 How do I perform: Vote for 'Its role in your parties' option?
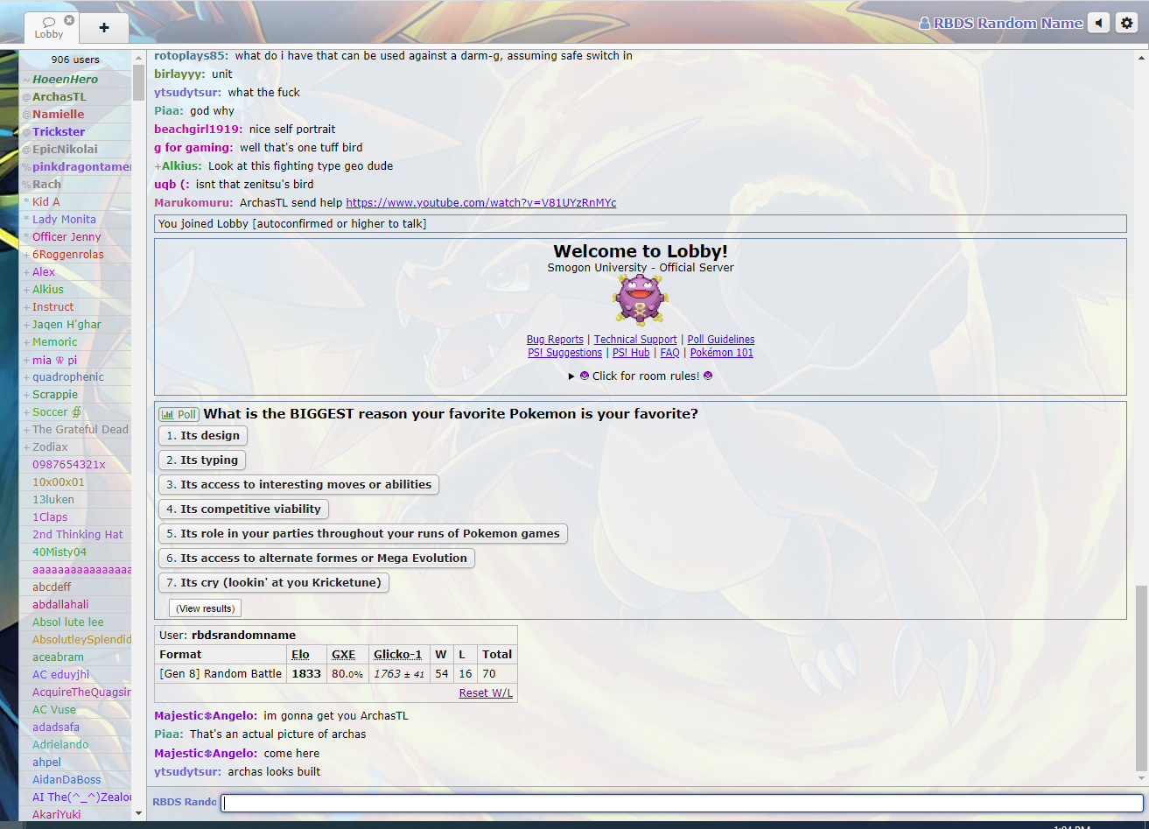(363, 533)
